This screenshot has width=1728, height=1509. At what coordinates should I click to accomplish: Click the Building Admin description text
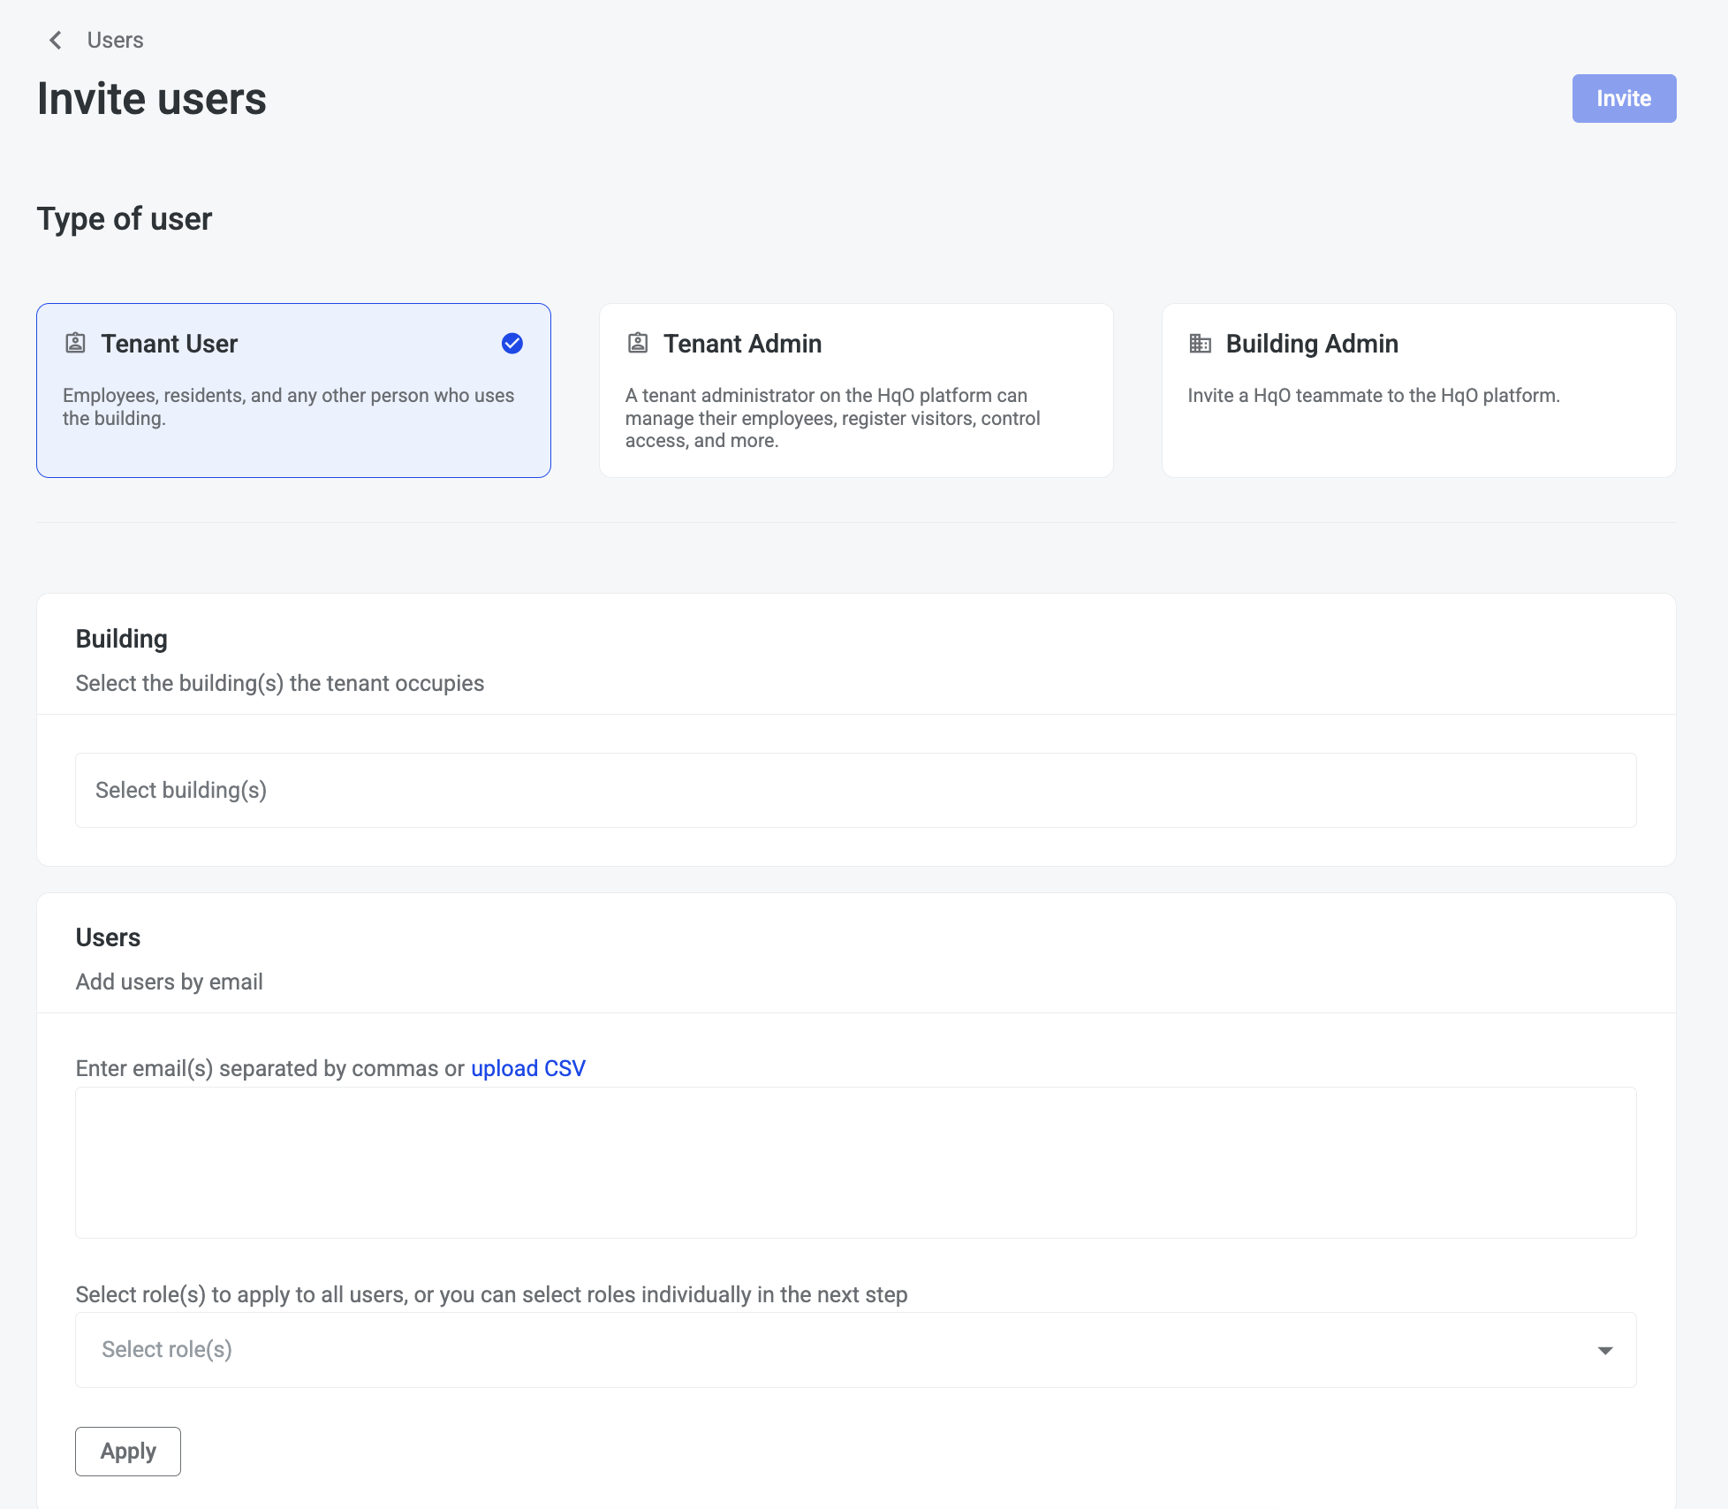(1373, 395)
